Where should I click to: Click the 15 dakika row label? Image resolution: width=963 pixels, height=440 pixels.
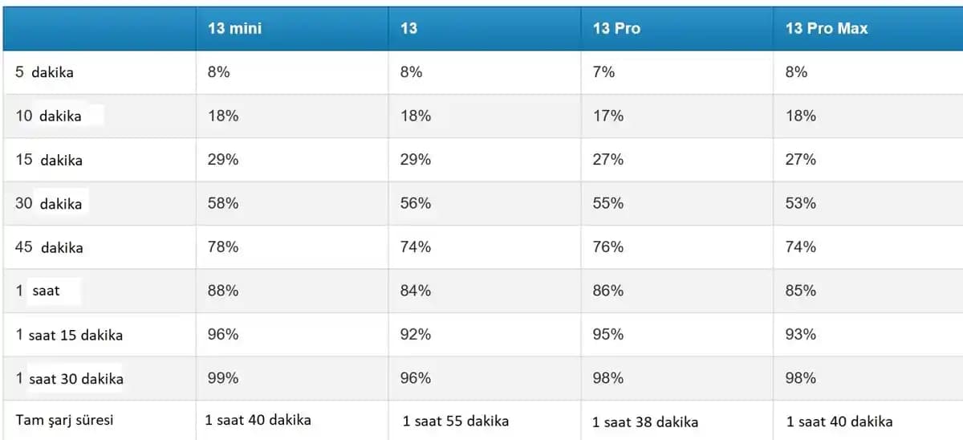(48, 160)
